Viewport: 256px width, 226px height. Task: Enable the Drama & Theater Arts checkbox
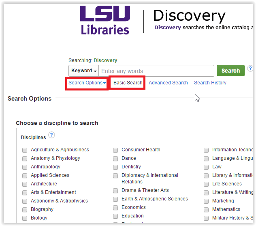pyautogui.click(x=115, y=191)
